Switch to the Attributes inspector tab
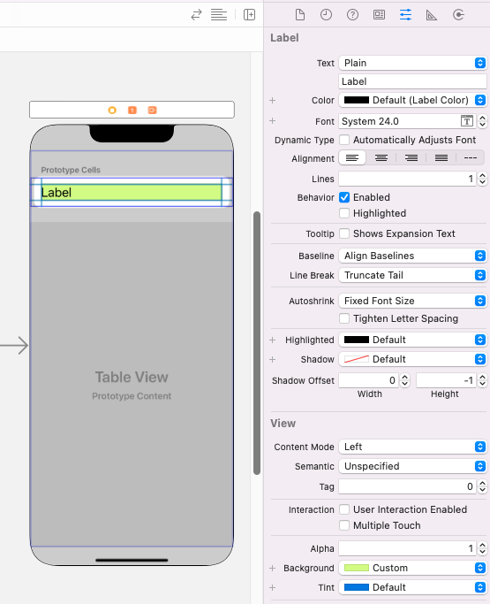The image size is (490, 604). pyautogui.click(x=405, y=15)
